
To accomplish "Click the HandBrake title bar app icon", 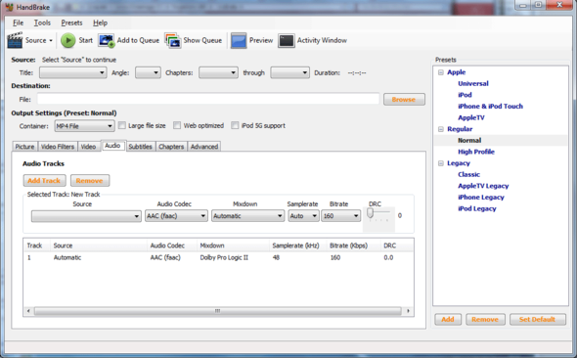I will tap(9, 7).
